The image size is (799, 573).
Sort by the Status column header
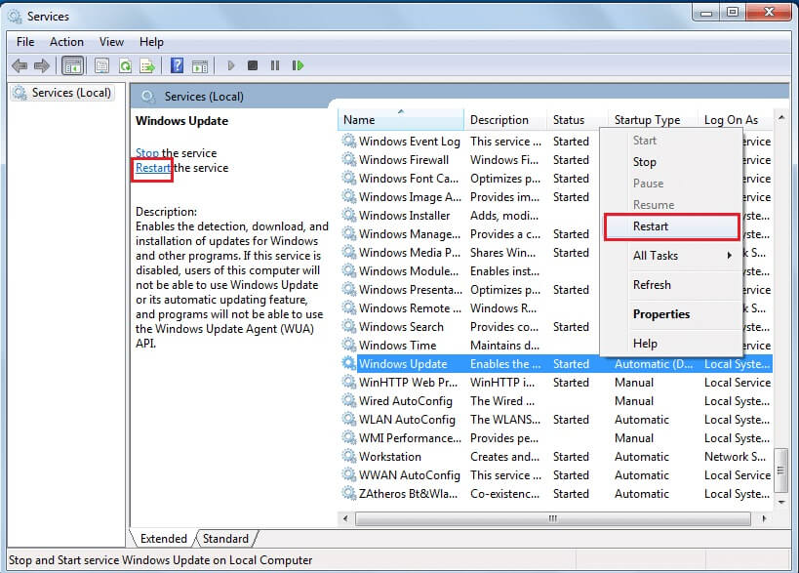[x=578, y=120]
